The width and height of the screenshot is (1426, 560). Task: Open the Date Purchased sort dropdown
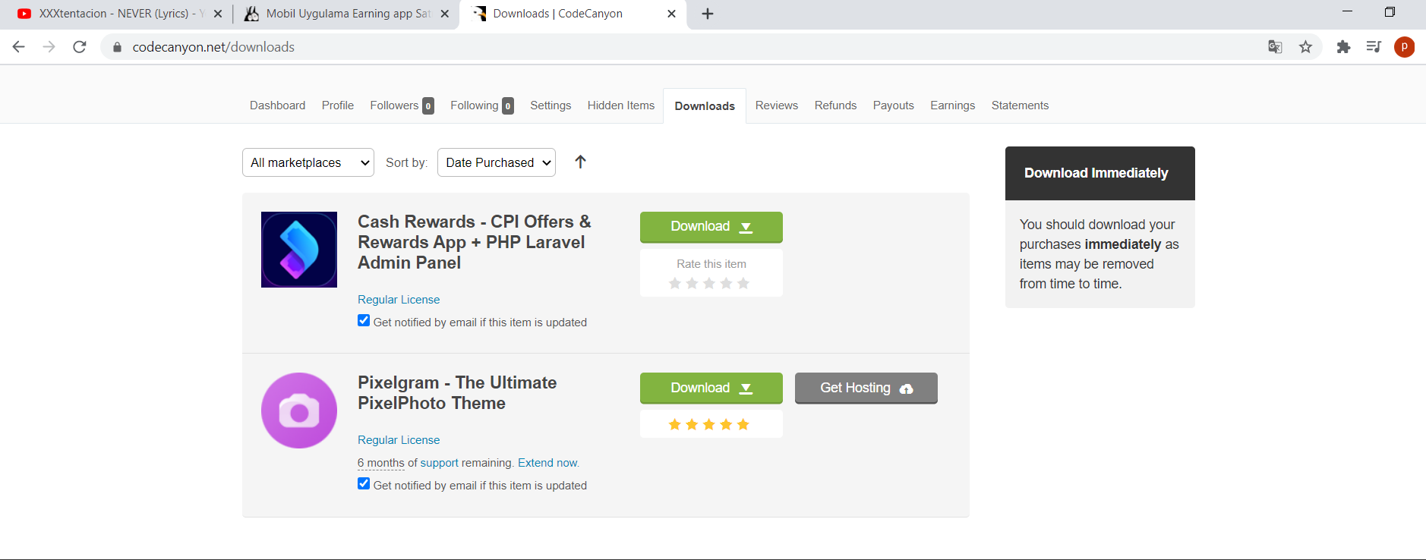[x=497, y=162]
